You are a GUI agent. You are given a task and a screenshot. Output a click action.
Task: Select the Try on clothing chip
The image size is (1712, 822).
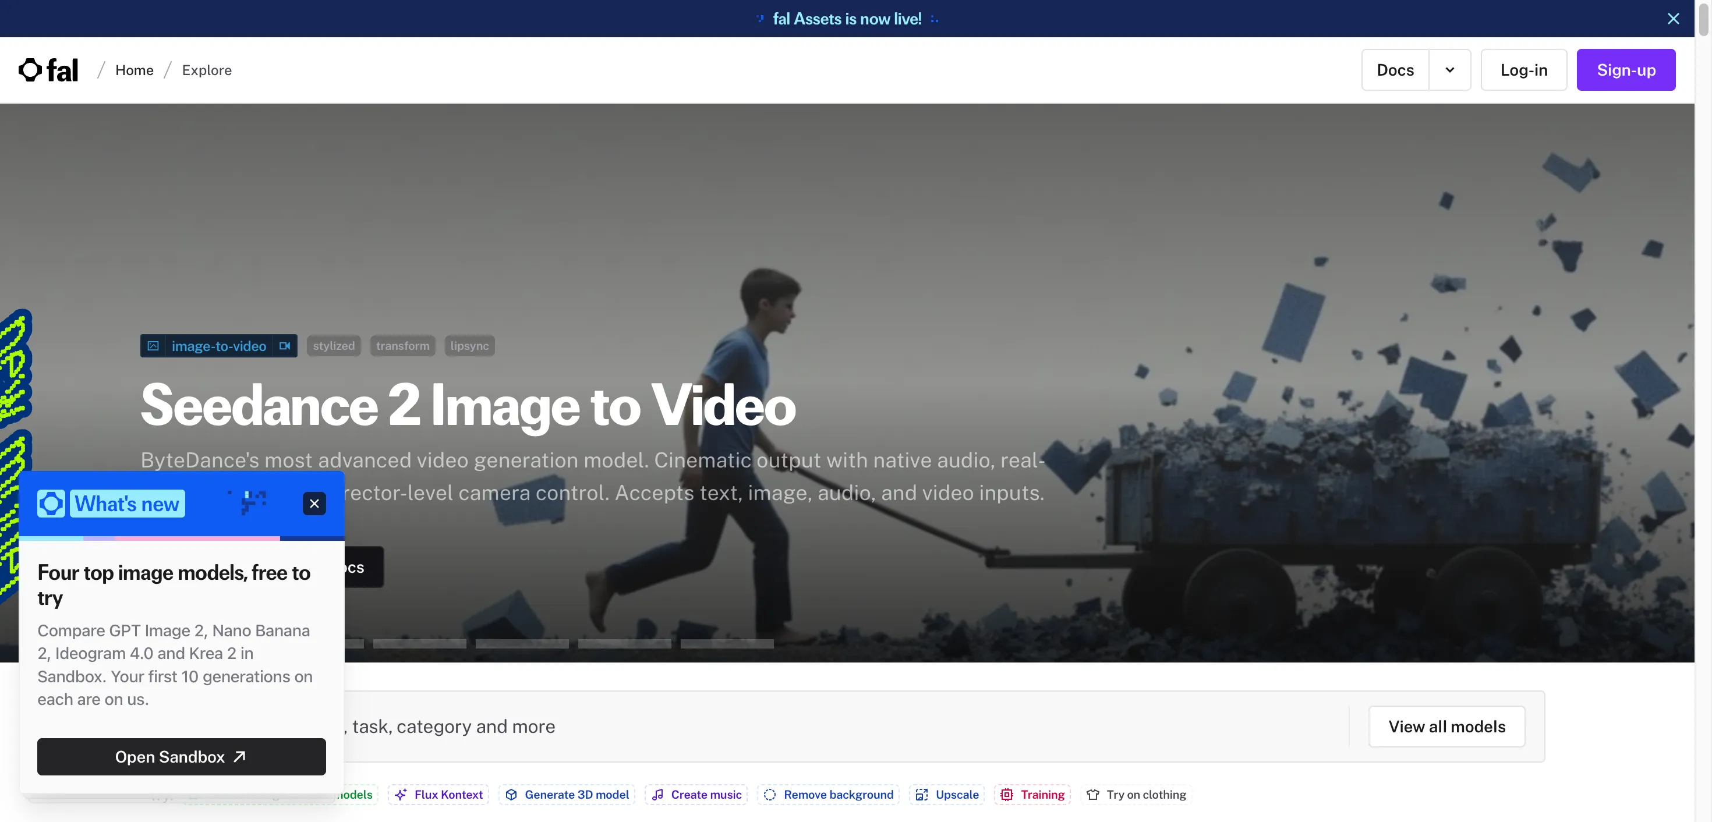click(1136, 794)
